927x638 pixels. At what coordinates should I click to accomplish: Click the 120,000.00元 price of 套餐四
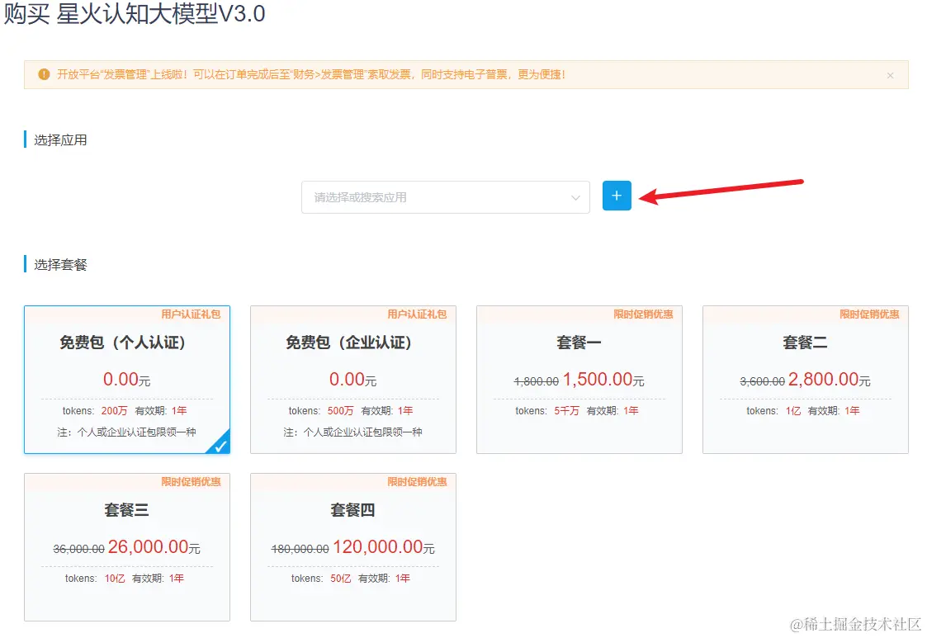[384, 547]
